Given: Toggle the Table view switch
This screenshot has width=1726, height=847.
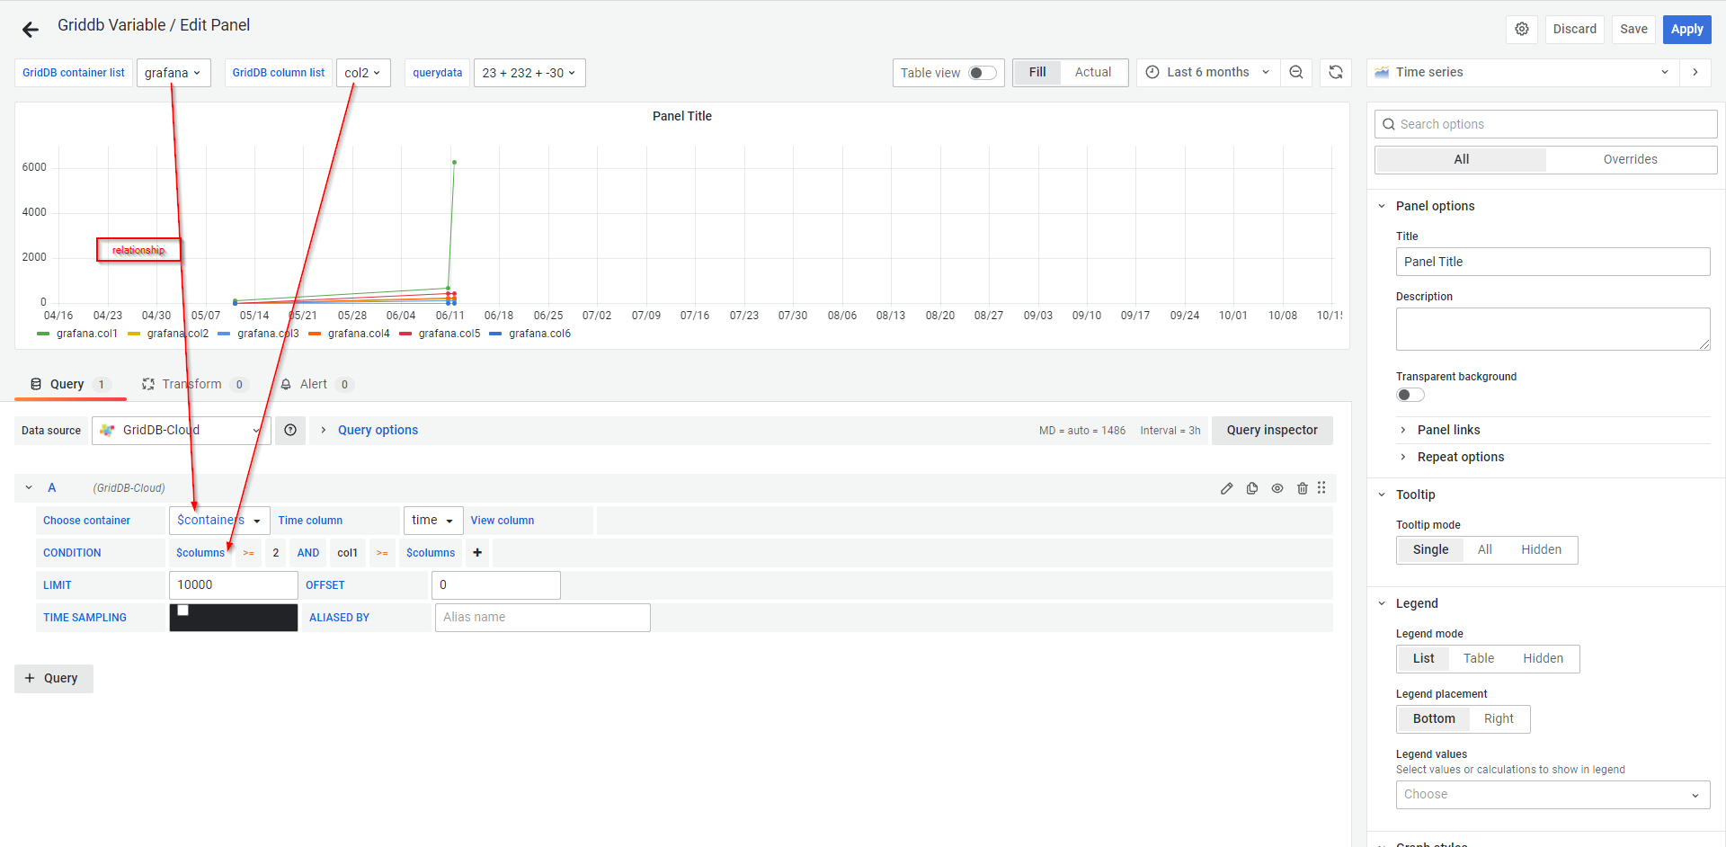Looking at the screenshot, I should [982, 73].
